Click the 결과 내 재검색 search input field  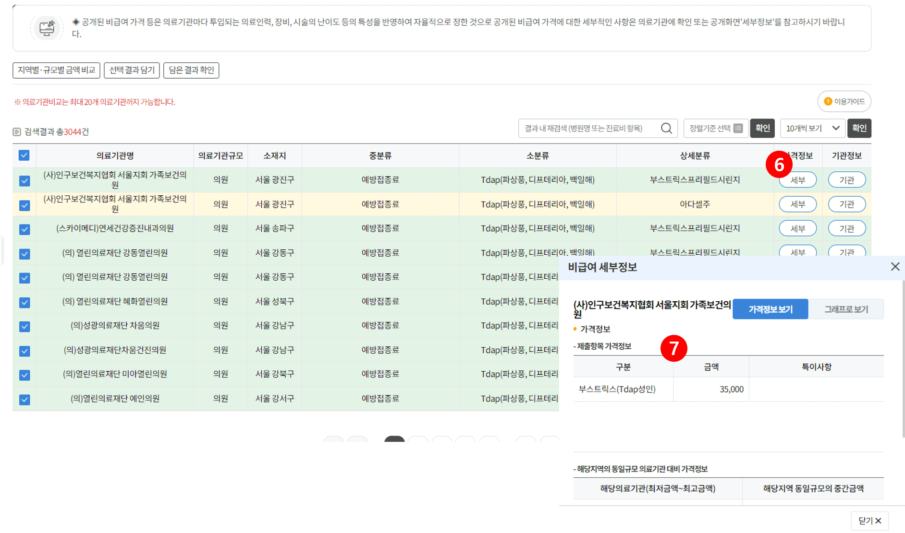pos(586,128)
